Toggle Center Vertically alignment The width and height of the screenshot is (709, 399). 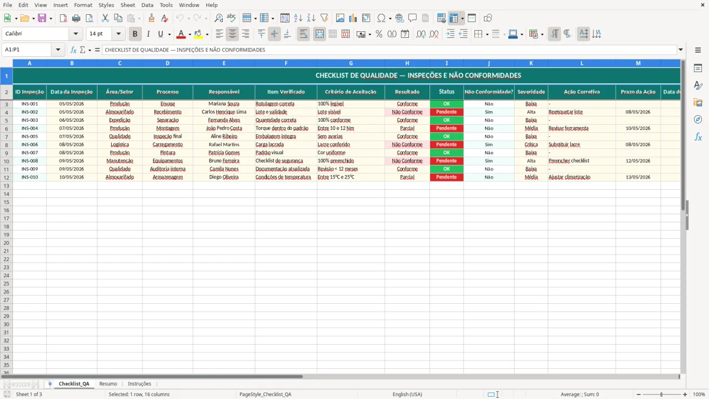[x=274, y=34]
